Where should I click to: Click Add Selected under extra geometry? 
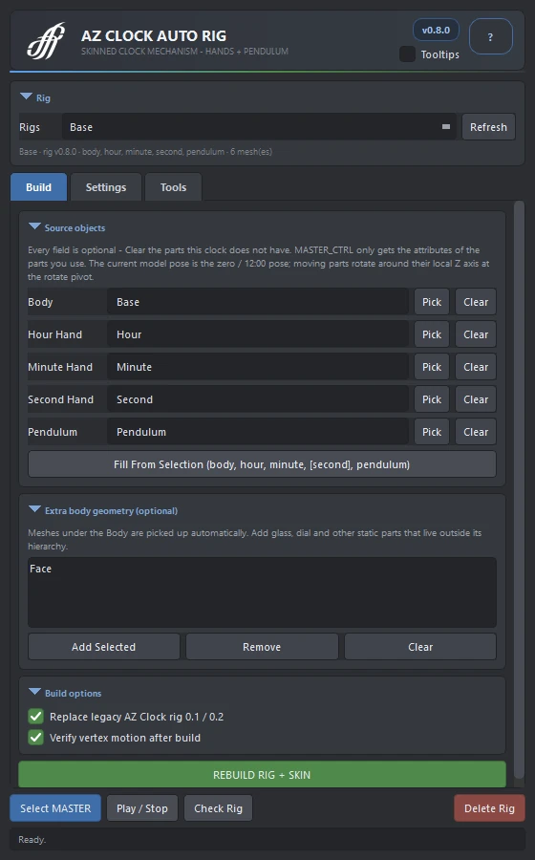coord(103,647)
